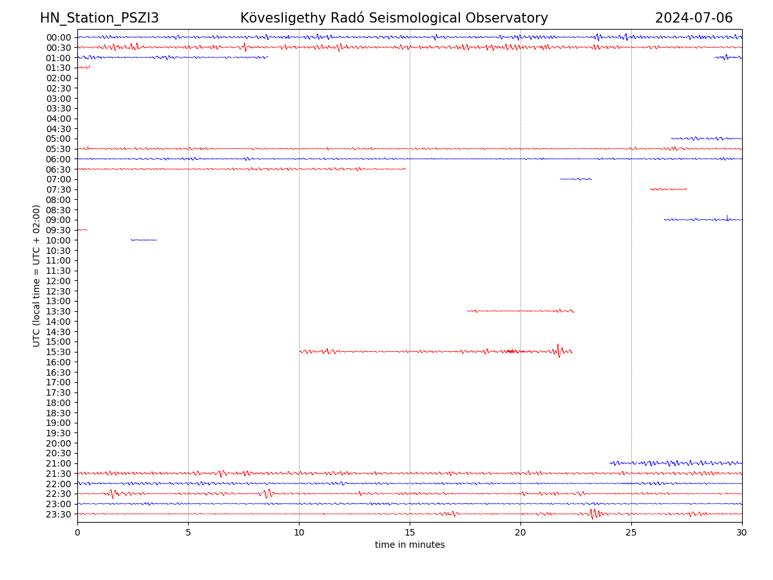This screenshot has height=580, width=773.
Task: Click the 15:30 row label
Action: 58,352
